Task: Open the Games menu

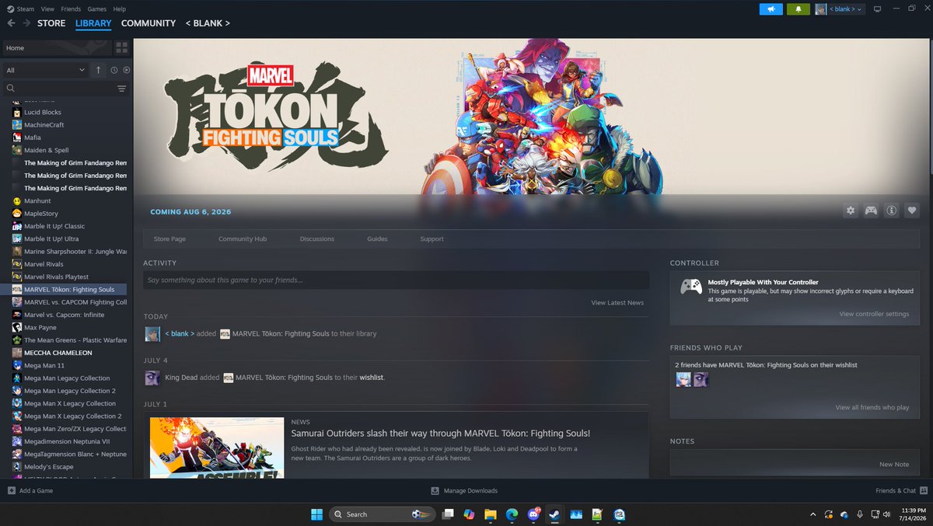Action: [x=97, y=9]
